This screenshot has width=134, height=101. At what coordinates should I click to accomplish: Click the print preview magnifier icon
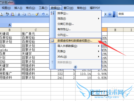[1, 14]
